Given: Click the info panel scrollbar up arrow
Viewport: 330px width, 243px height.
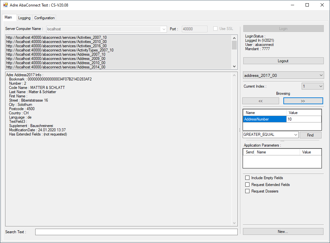Looking at the screenshot, I should pos(234,75).
